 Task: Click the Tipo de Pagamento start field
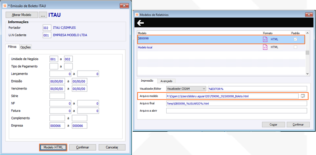point(54,66)
